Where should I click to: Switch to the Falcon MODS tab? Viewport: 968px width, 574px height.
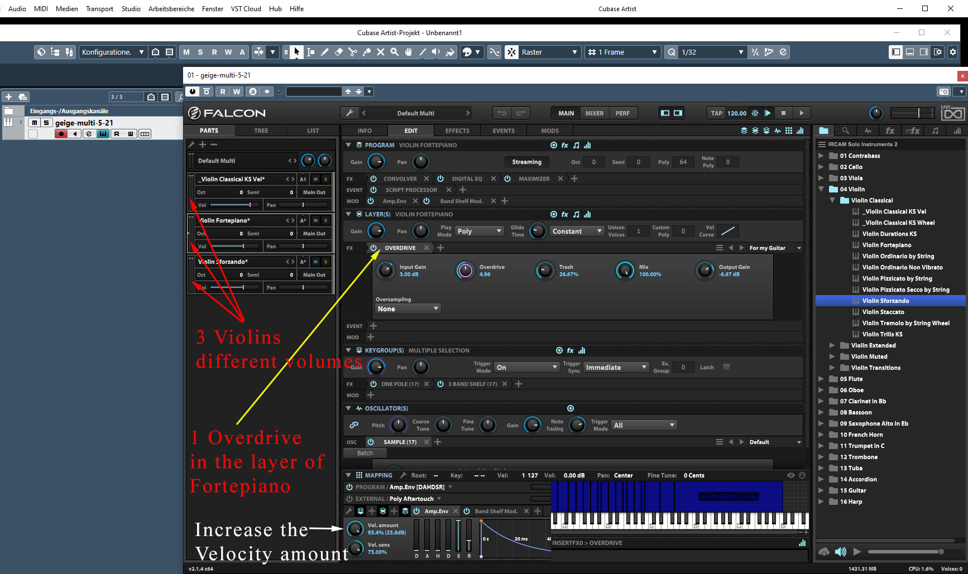(550, 131)
